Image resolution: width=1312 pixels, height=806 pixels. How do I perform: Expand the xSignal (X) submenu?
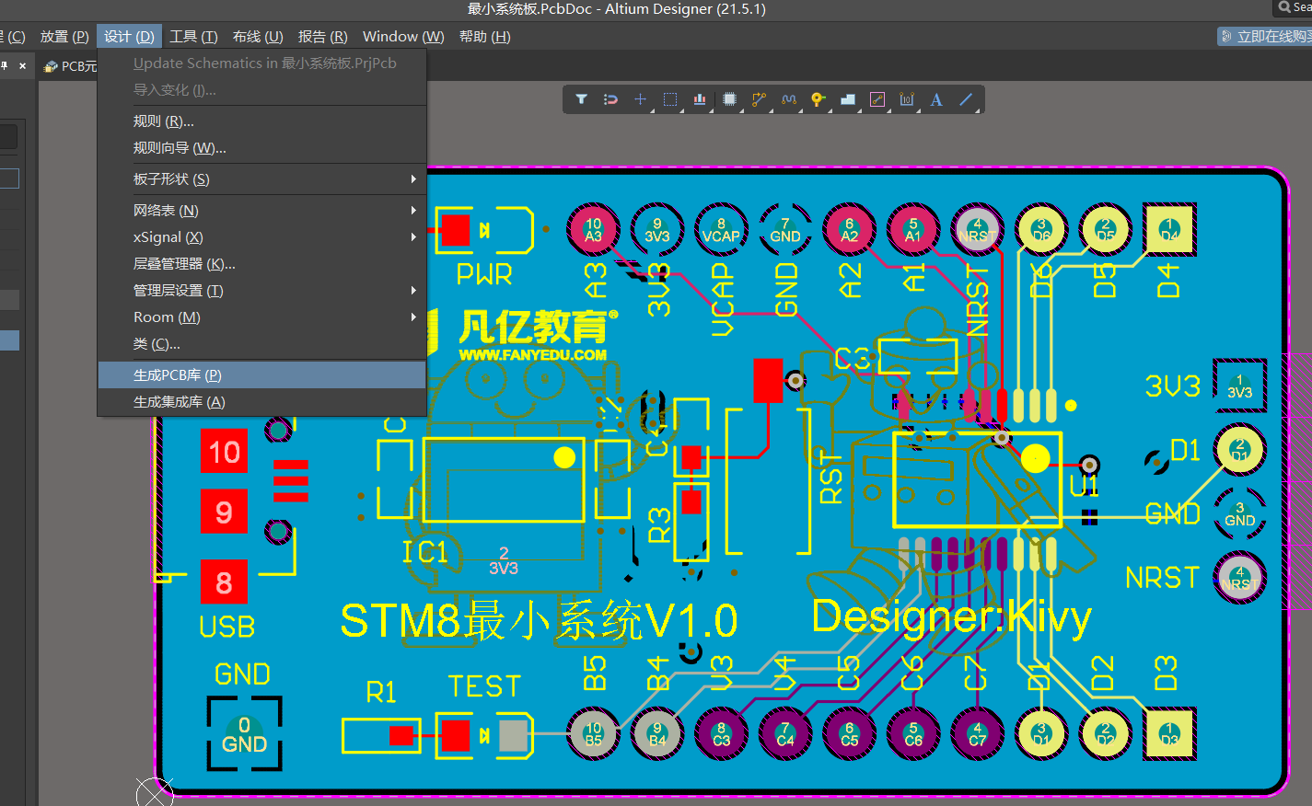(261, 237)
